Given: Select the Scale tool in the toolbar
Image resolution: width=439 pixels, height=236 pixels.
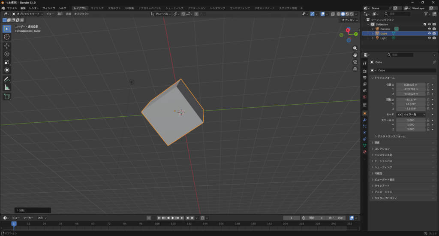Looking at the screenshot, I should pyautogui.click(x=7, y=62).
